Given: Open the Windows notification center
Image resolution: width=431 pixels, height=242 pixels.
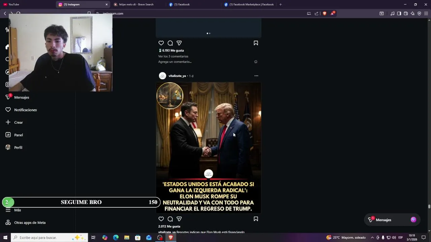Looking at the screenshot, I should coord(424,238).
